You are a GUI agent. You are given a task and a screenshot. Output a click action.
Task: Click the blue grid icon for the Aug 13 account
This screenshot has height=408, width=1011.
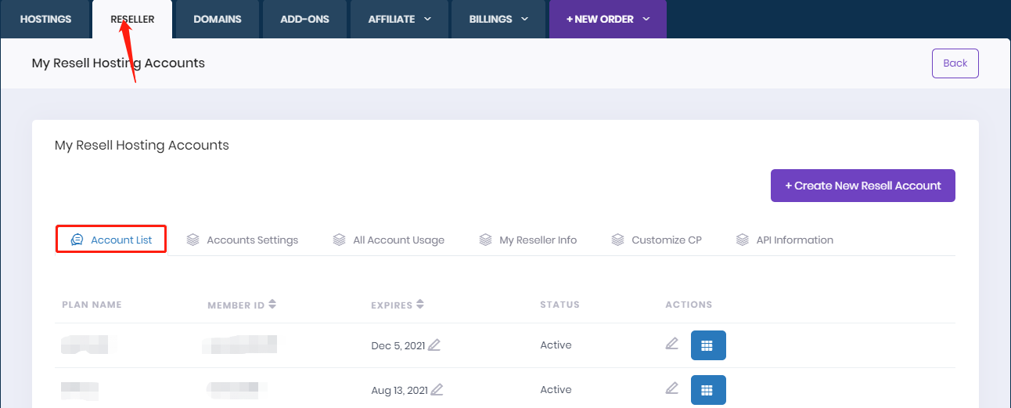[x=707, y=390]
